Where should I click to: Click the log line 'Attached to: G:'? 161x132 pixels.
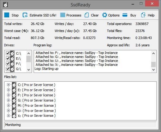point(77,57)
